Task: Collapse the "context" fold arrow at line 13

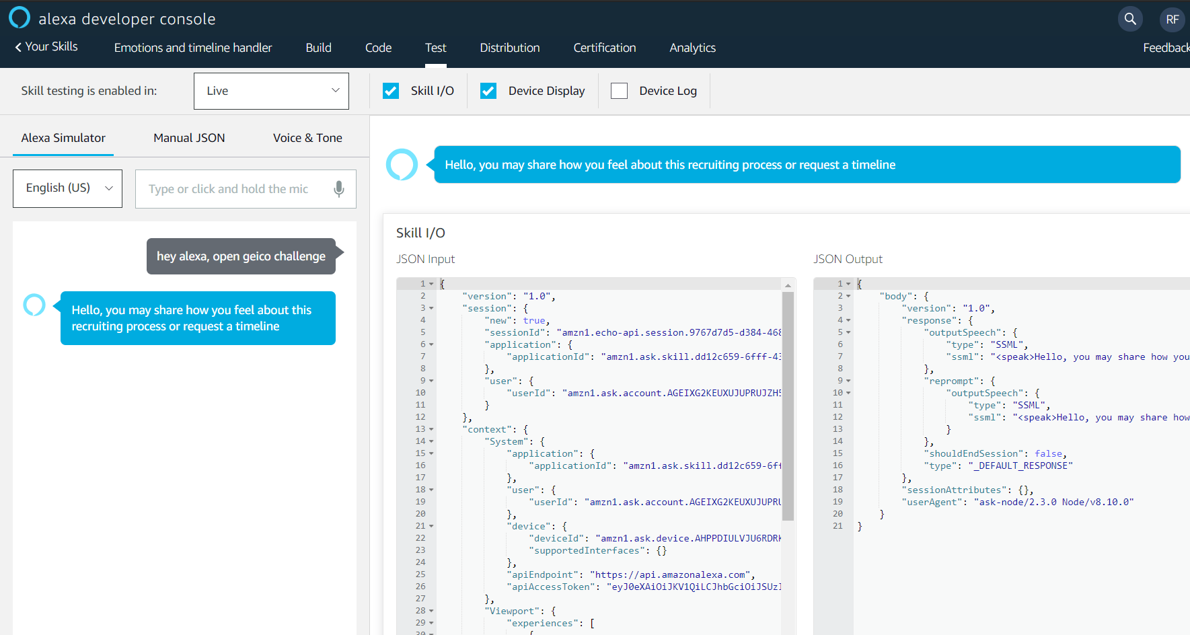Action: coord(431,429)
